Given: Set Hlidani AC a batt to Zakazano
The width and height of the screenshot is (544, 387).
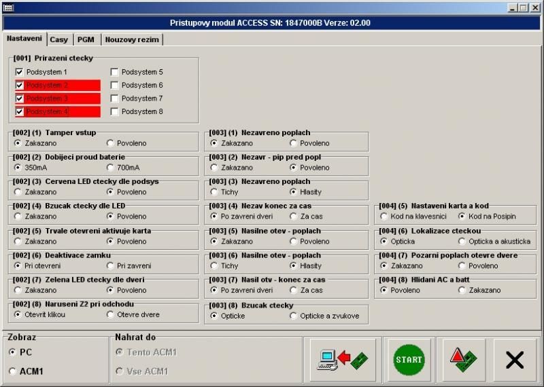Looking at the screenshot, I should tap(462, 290).
